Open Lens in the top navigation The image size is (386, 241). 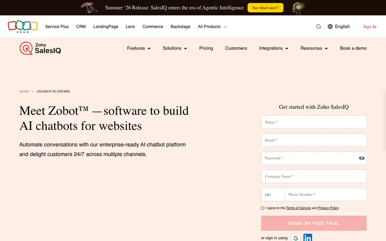(130, 27)
